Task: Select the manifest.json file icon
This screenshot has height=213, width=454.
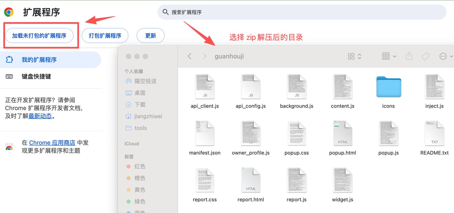Action: coord(205,133)
